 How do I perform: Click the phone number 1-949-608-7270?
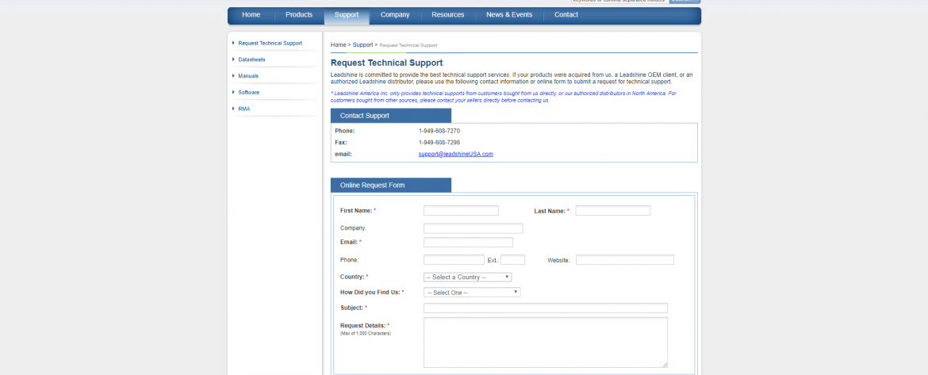(x=439, y=131)
